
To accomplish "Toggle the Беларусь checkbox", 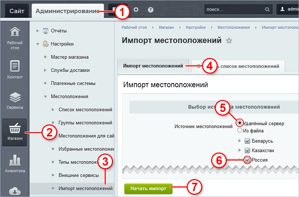I will [247, 141].
